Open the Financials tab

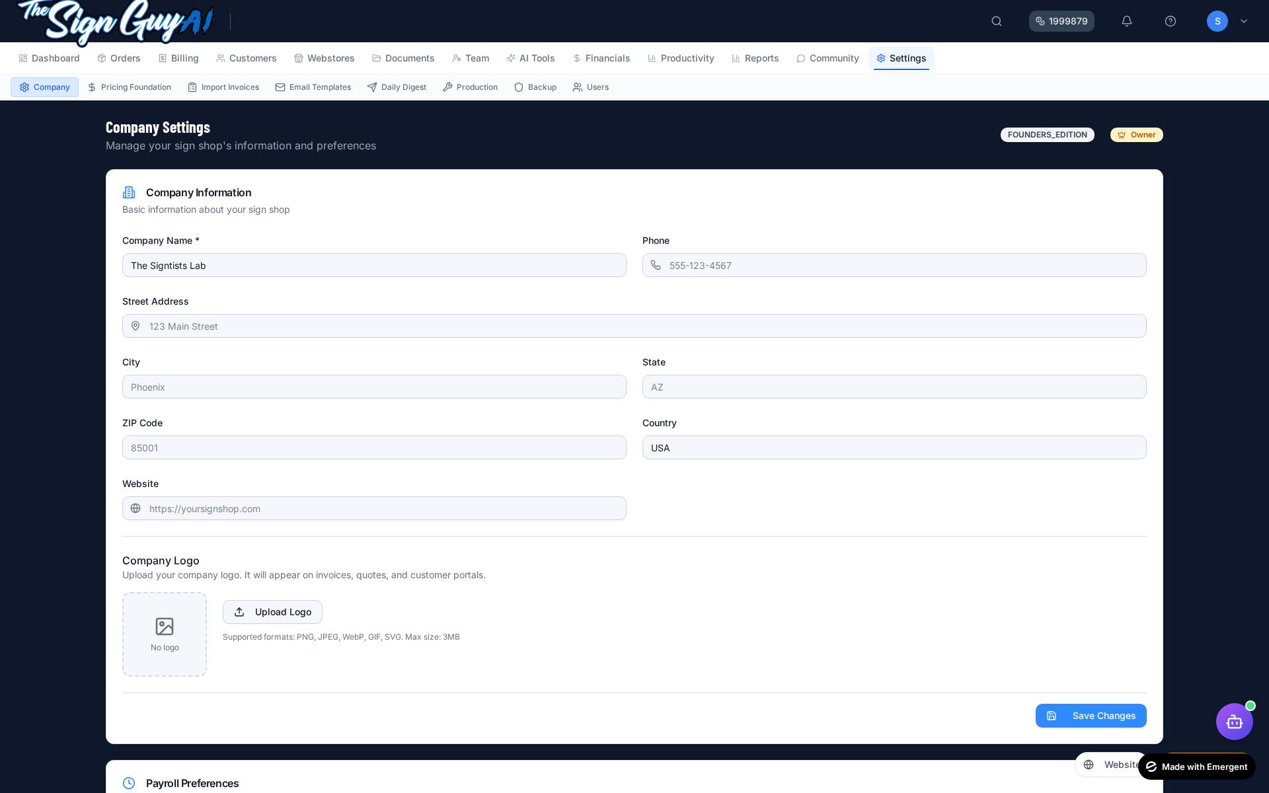pos(601,58)
